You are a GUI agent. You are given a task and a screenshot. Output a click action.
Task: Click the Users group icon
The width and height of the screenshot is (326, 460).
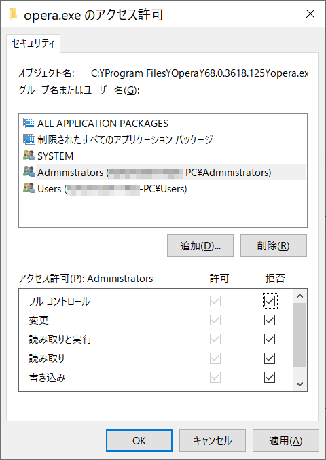click(29, 188)
